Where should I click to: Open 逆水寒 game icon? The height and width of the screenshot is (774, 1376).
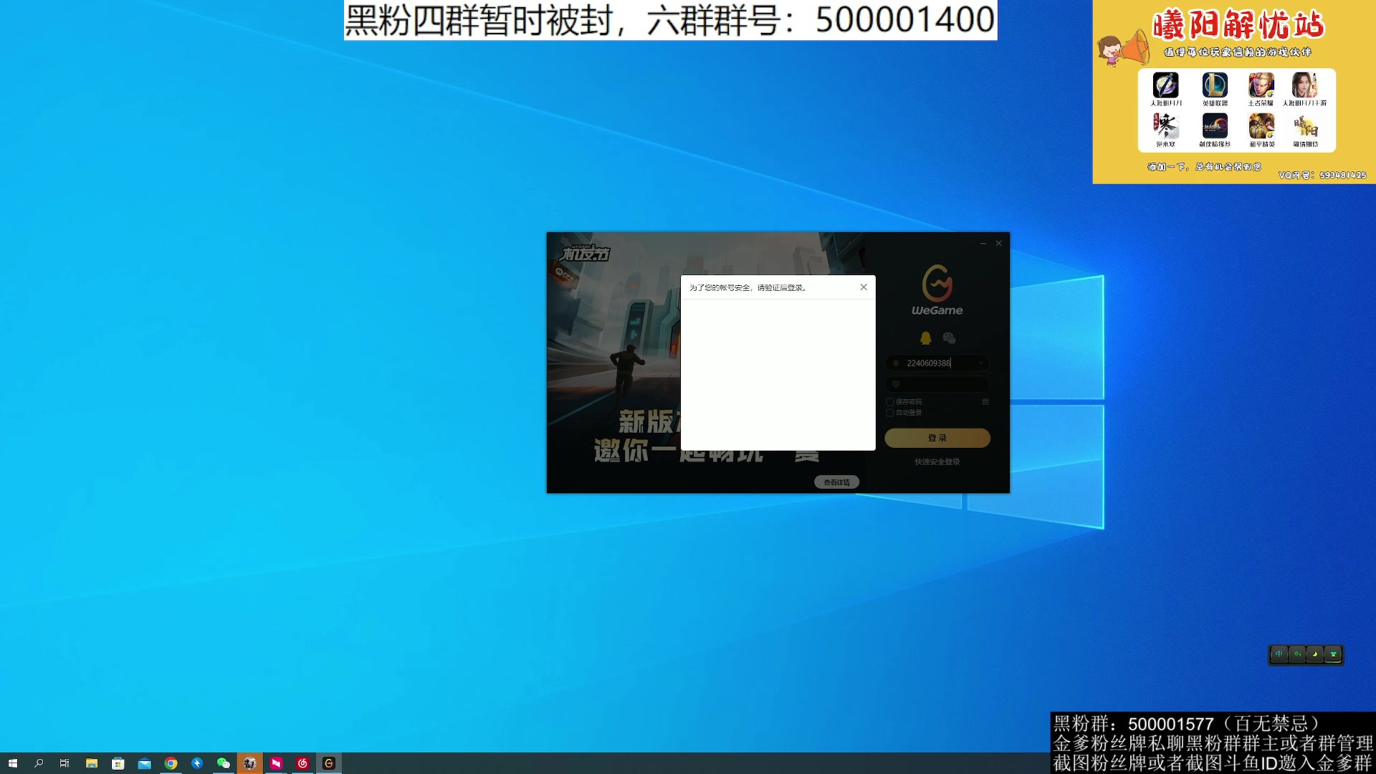pyautogui.click(x=1166, y=128)
